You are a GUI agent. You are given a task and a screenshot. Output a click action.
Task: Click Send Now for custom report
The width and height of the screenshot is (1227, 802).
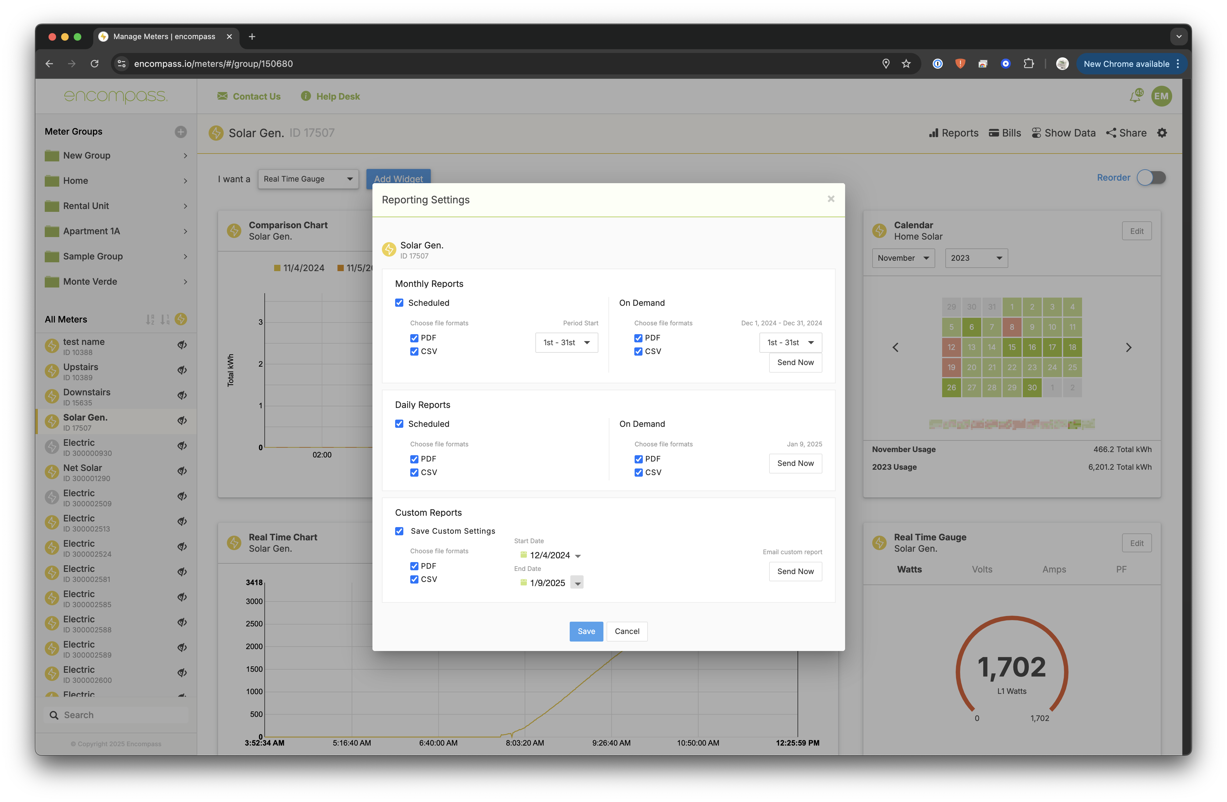(795, 572)
